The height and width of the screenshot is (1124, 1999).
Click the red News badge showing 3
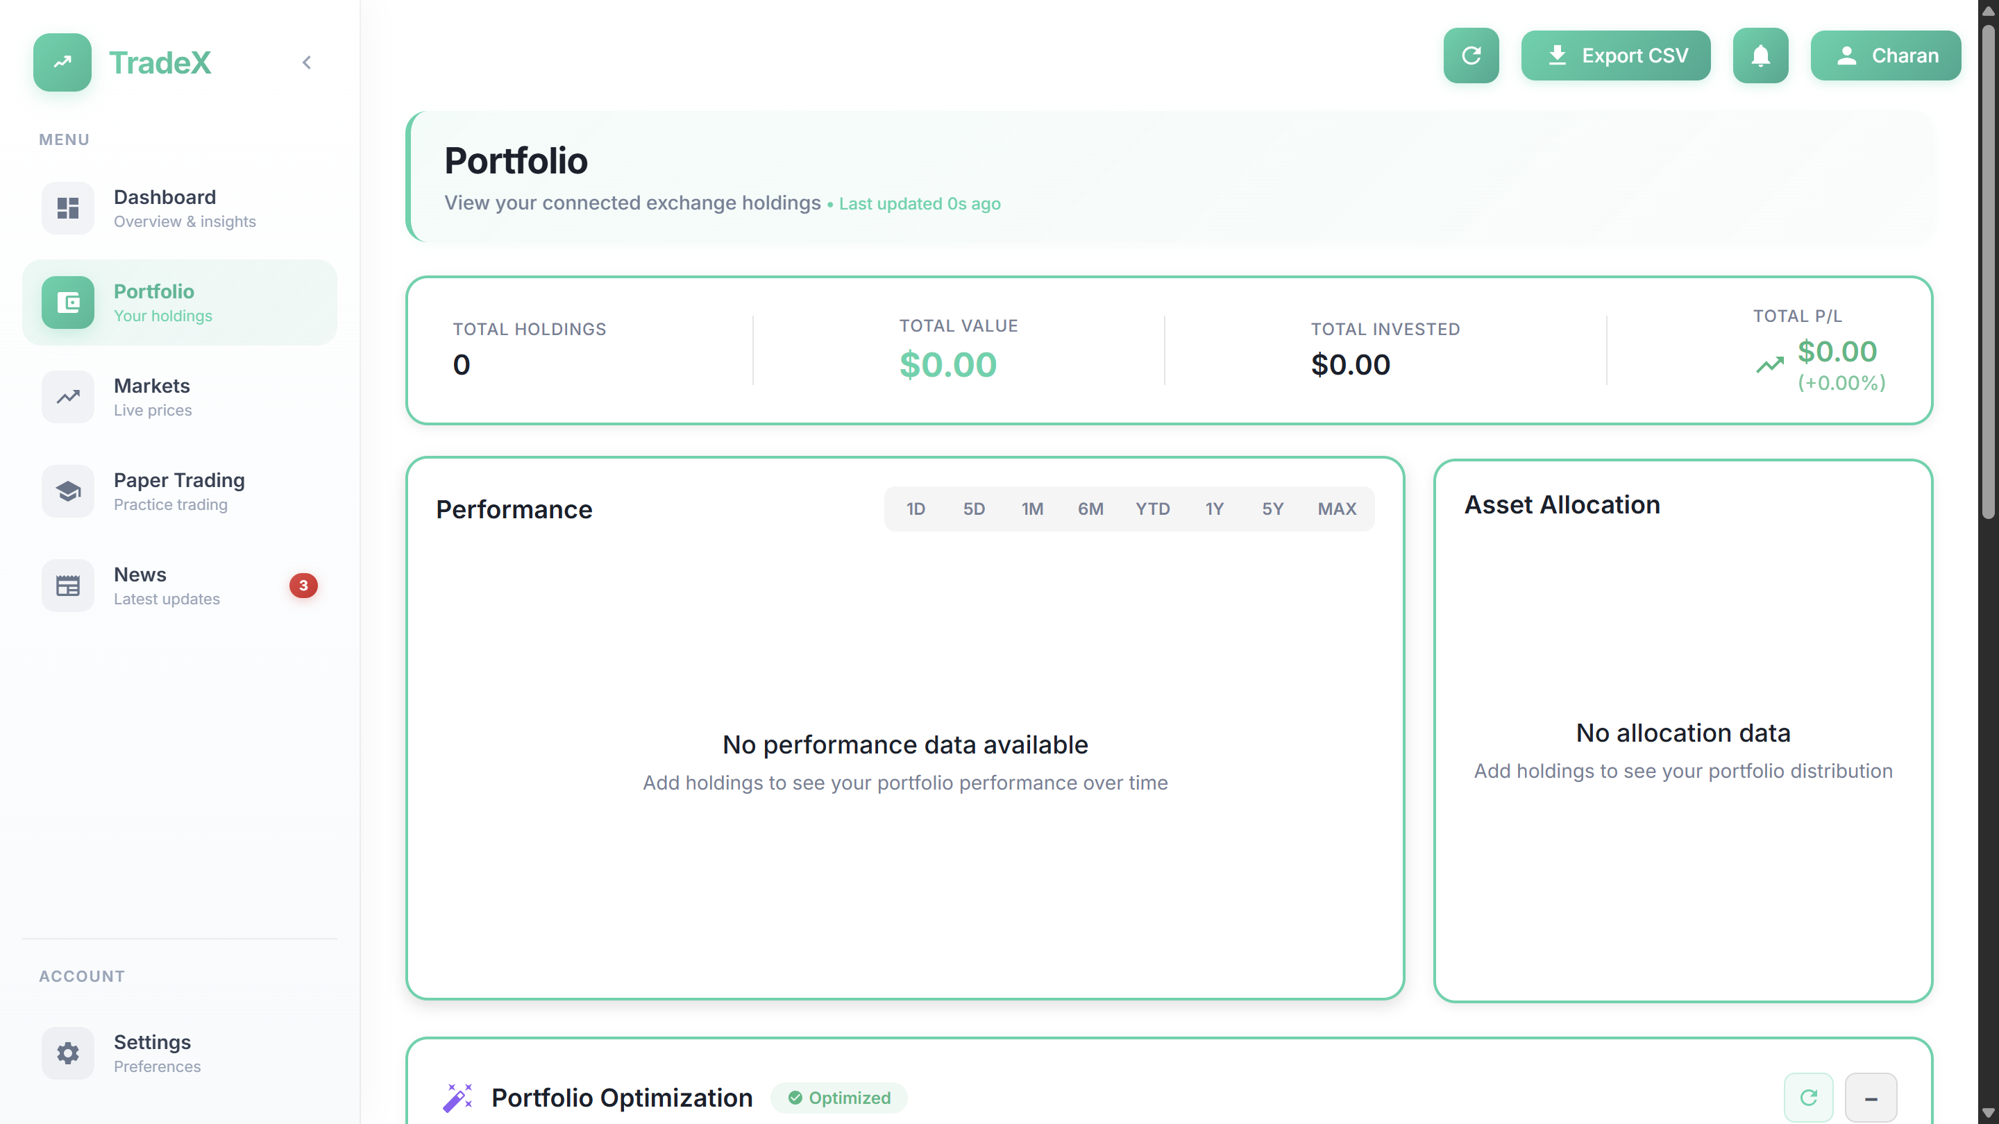pyautogui.click(x=303, y=586)
